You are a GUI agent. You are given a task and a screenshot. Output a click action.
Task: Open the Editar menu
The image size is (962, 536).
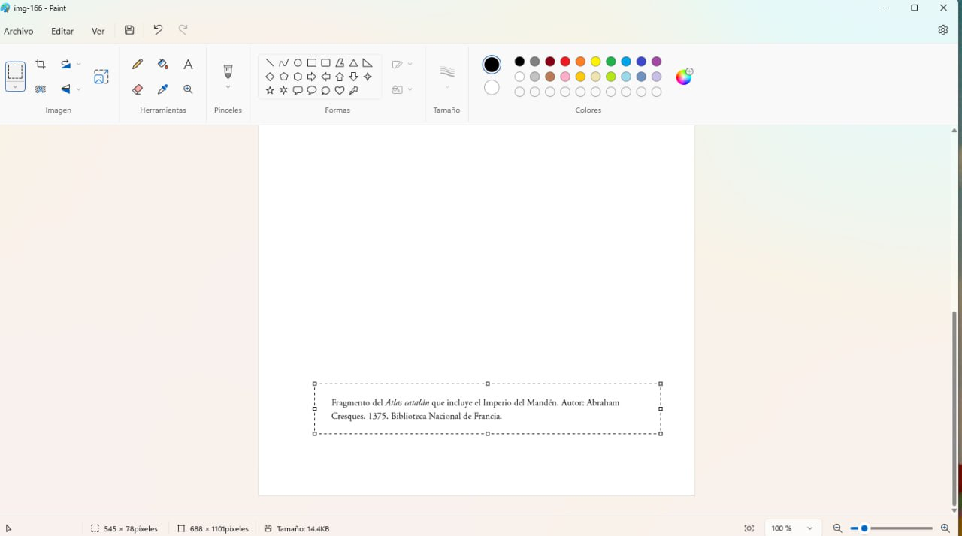(62, 31)
